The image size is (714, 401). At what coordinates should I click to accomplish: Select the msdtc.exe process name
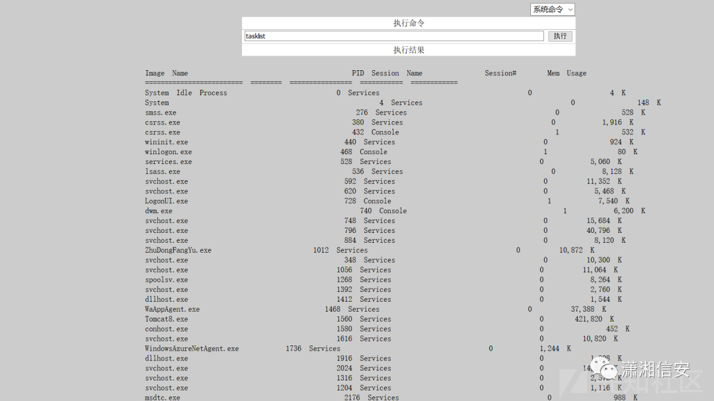point(162,398)
